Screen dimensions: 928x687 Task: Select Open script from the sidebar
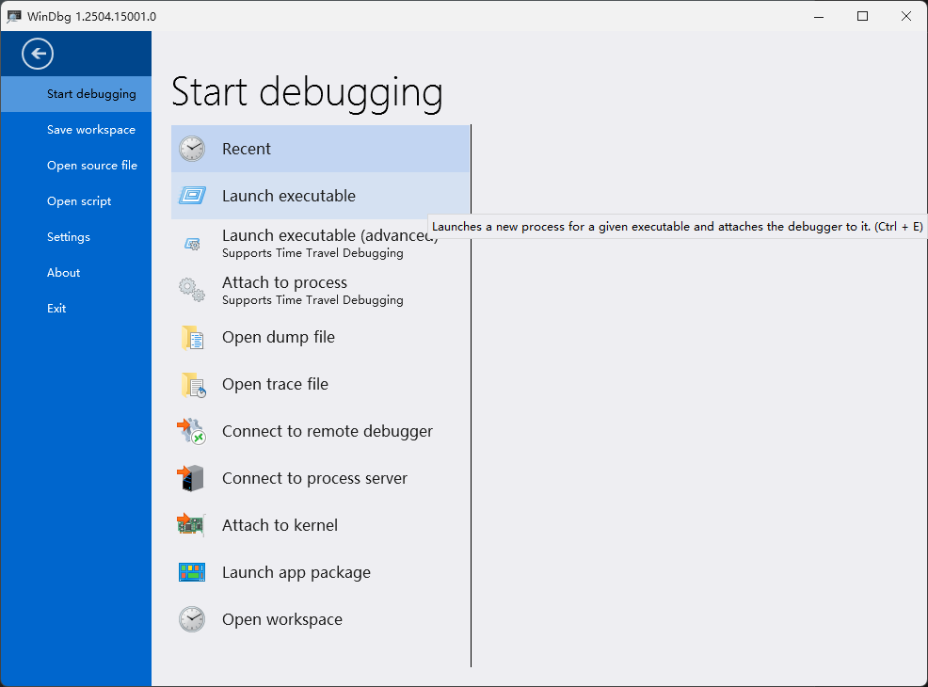pyautogui.click(x=75, y=201)
